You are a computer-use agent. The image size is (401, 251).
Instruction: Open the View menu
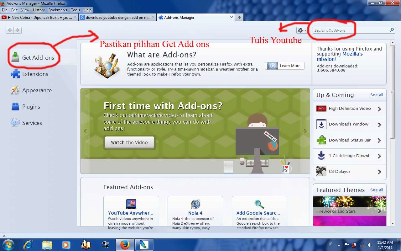[25, 10]
